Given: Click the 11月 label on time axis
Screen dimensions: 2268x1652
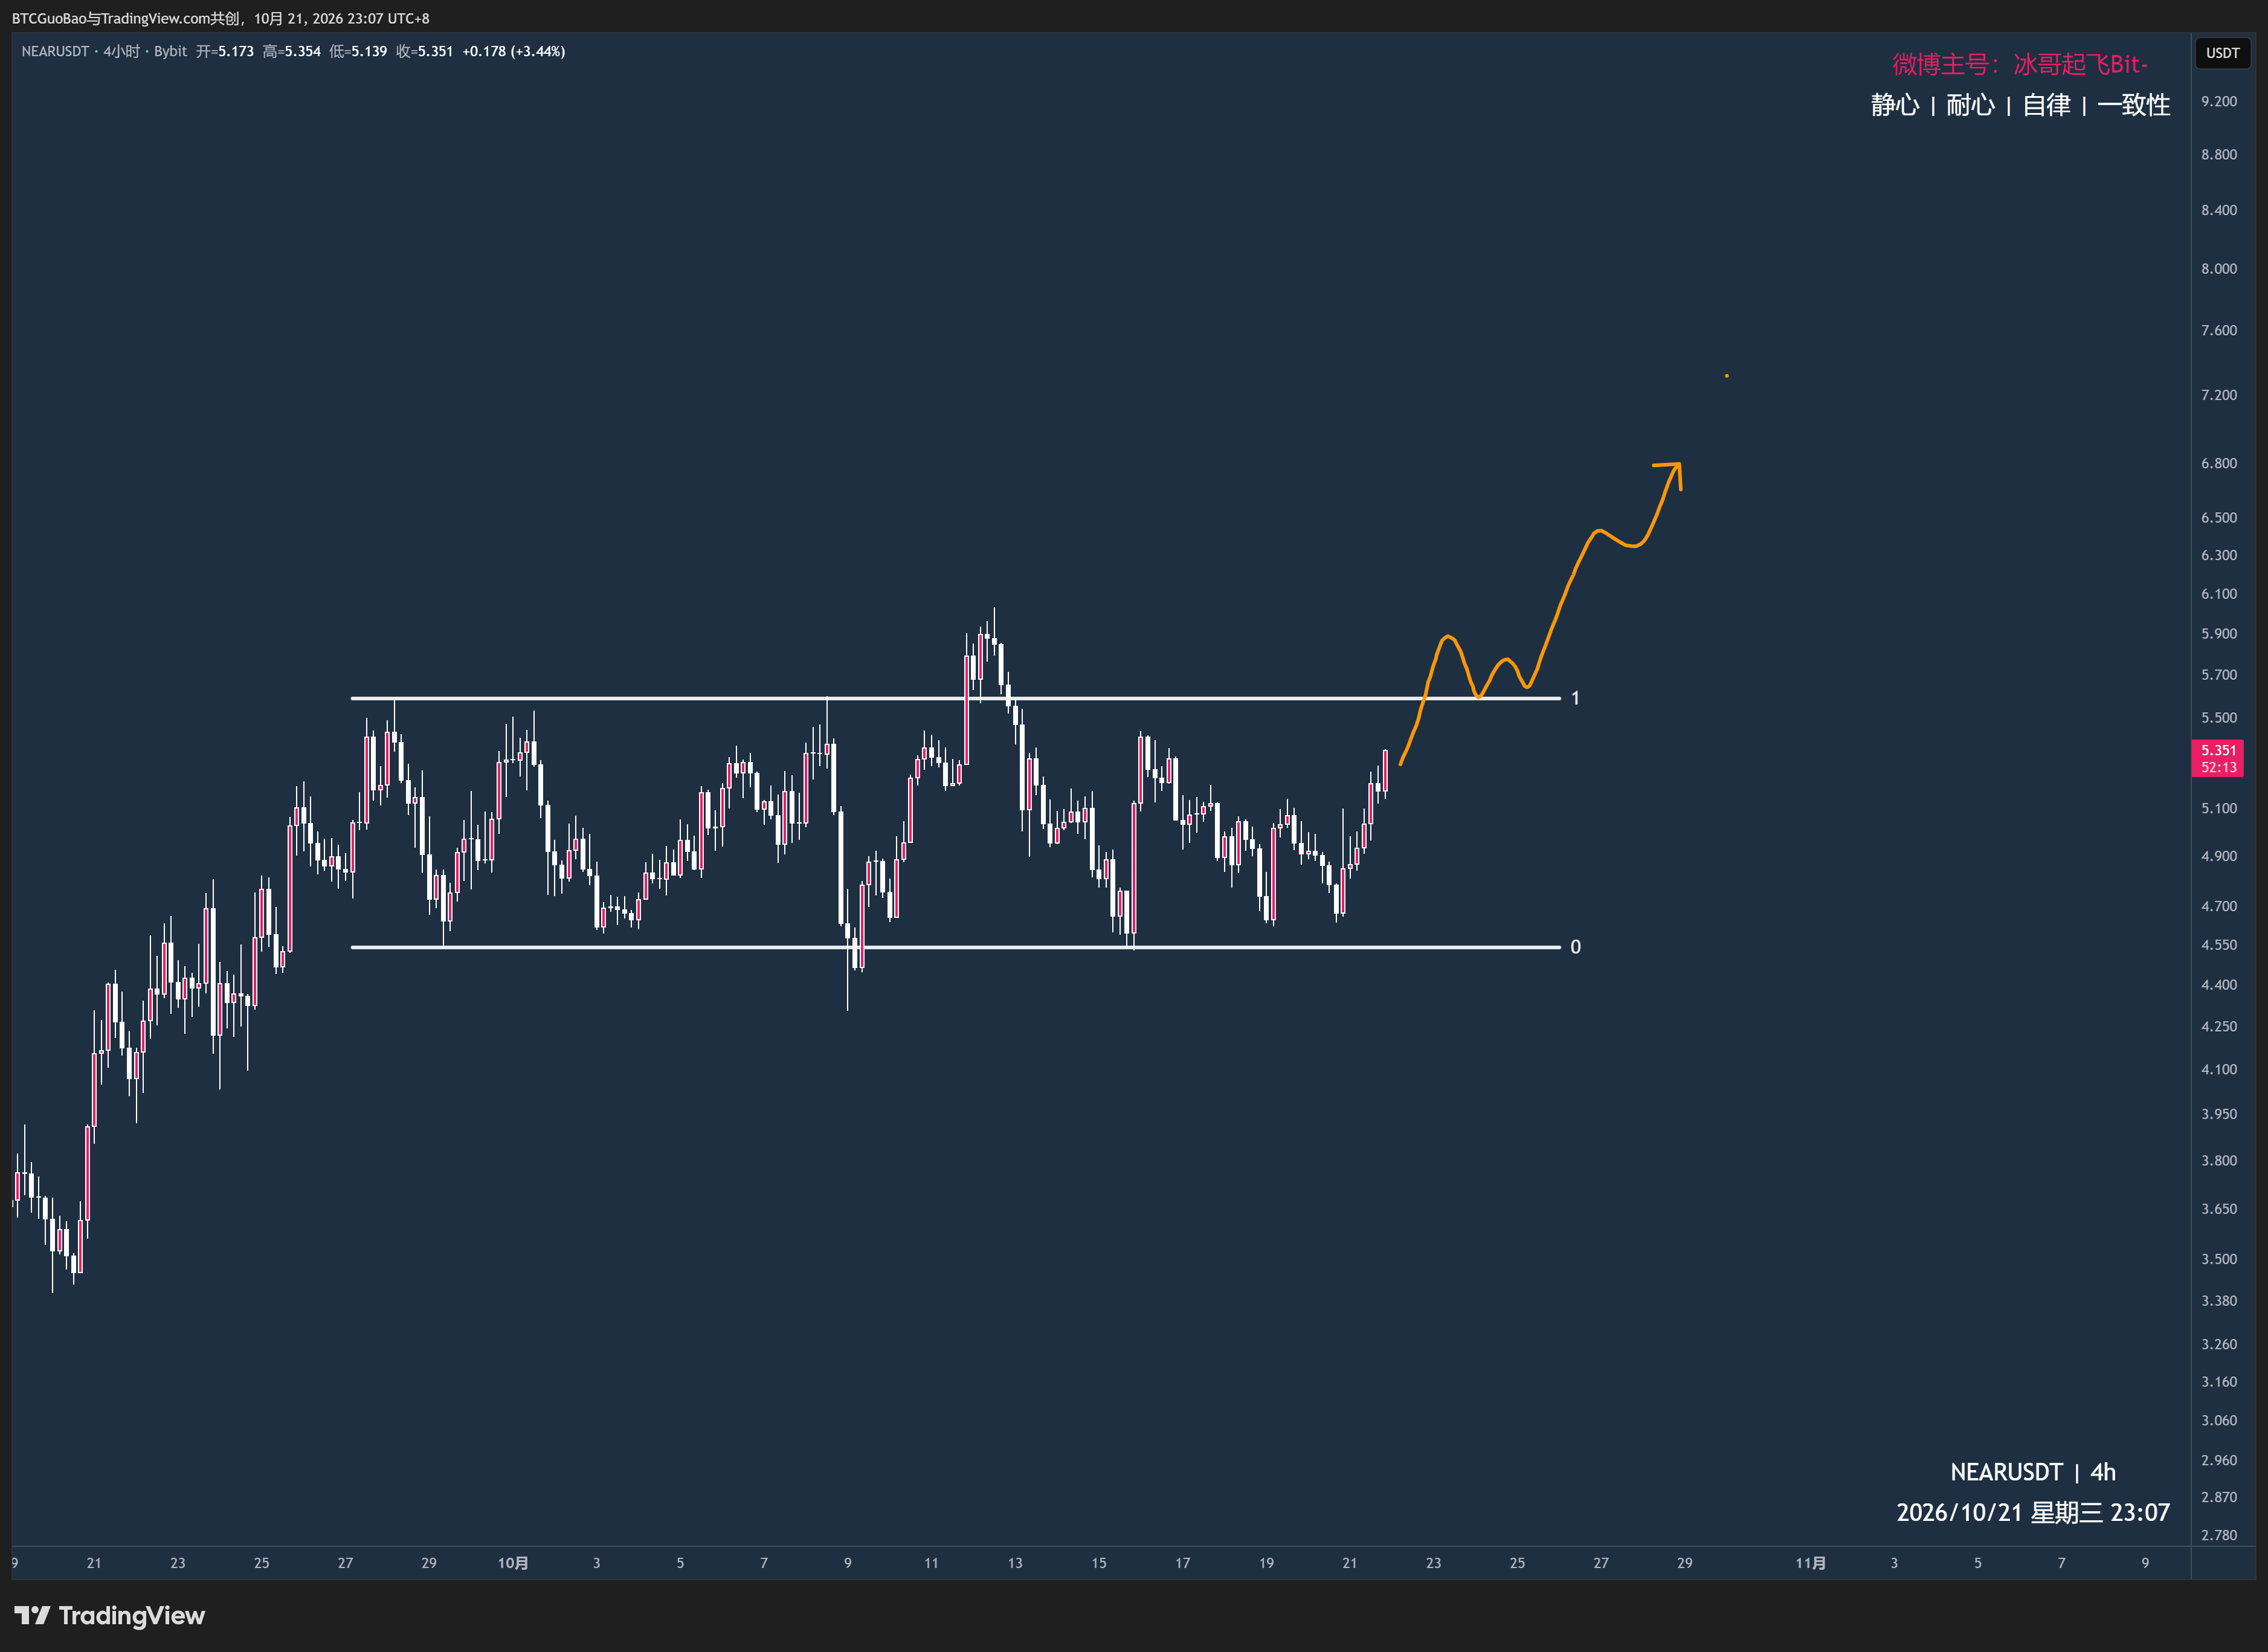Looking at the screenshot, I should (x=1810, y=1562).
